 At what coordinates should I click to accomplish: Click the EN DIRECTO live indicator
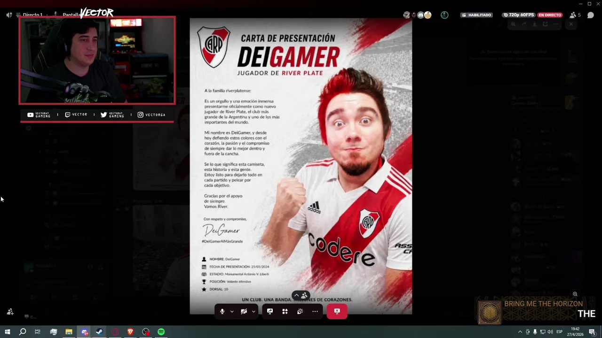pyautogui.click(x=550, y=15)
